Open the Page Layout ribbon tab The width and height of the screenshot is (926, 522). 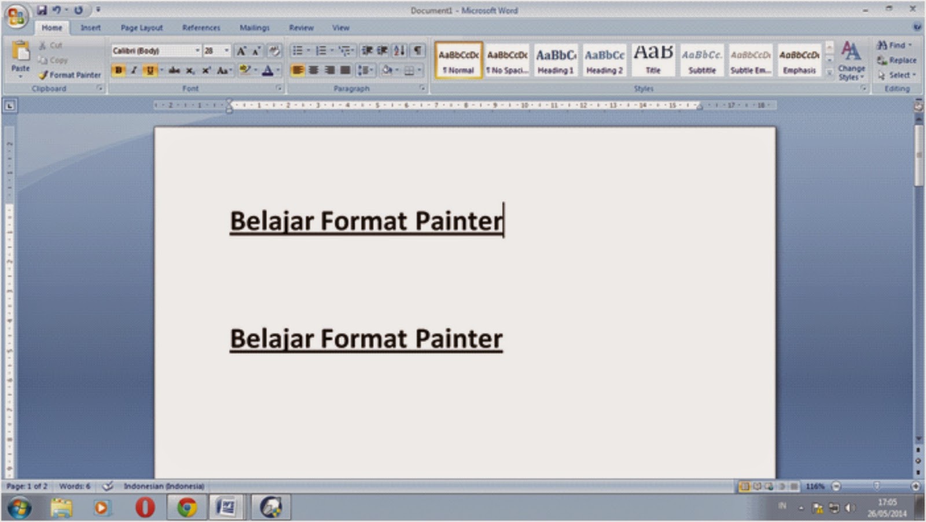tap(141, 27)
